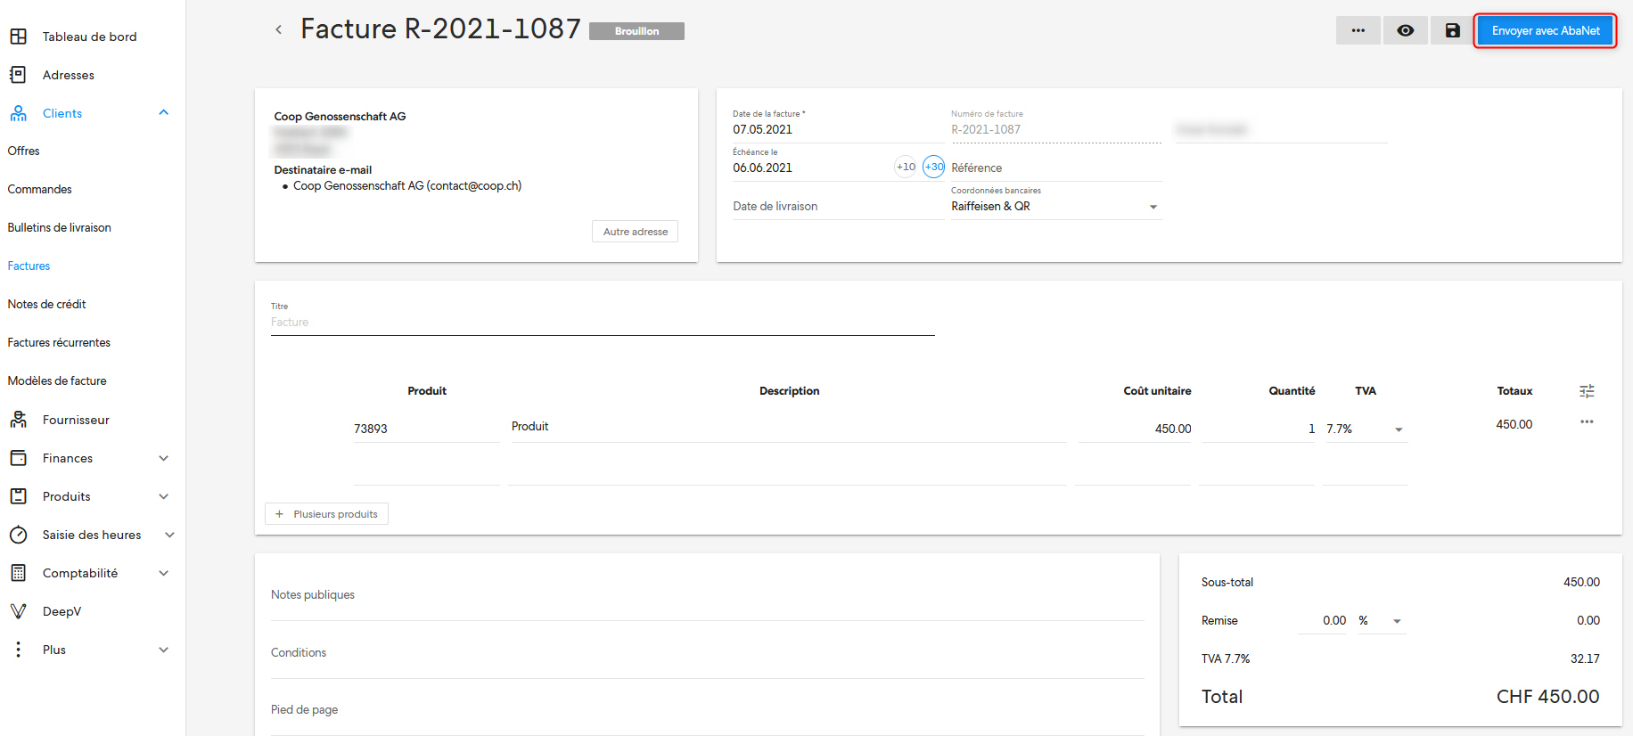Image resolution: width=1633 pixels, height=736 pixels.
Task: Click the Référence input field
Action: coord(1056,168)
